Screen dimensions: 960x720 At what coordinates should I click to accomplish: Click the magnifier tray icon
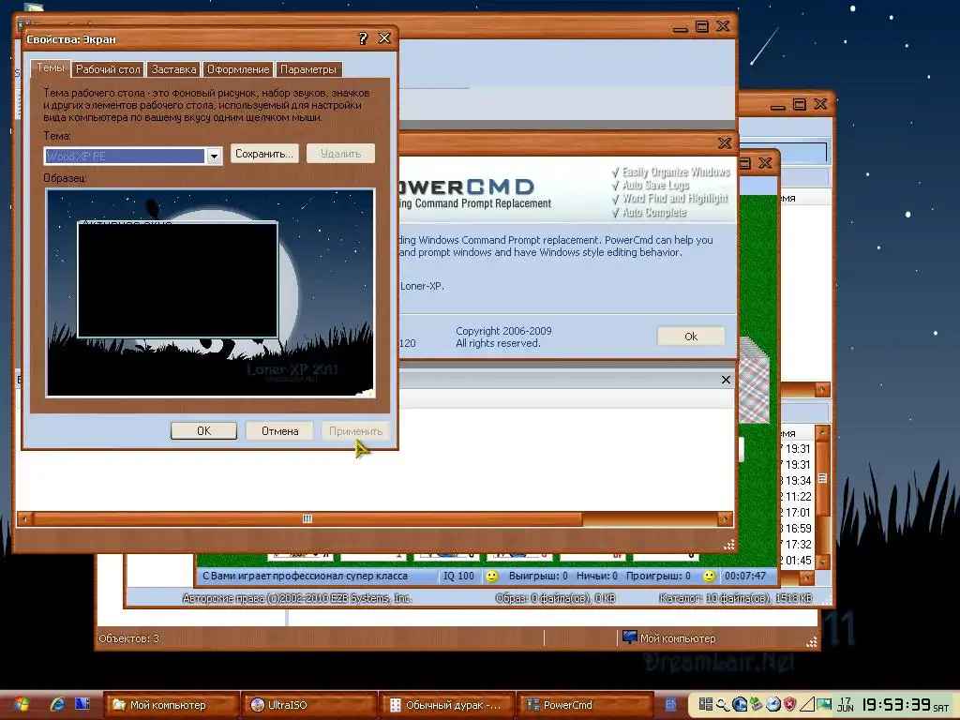(x=723, y=705)
